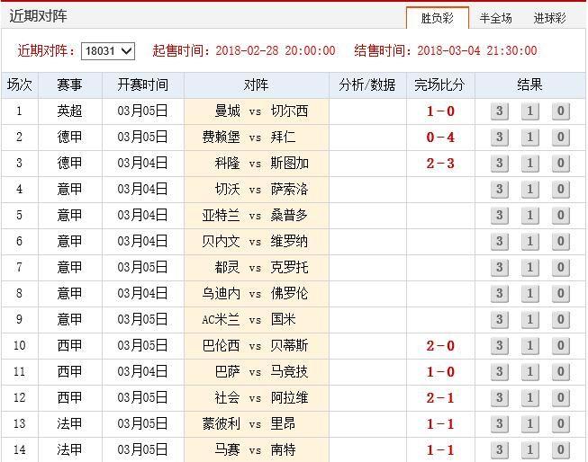Select result 3 for 曼城 vs 切尔西
This screenshot has width=588, height=462.
coord(500,111)
